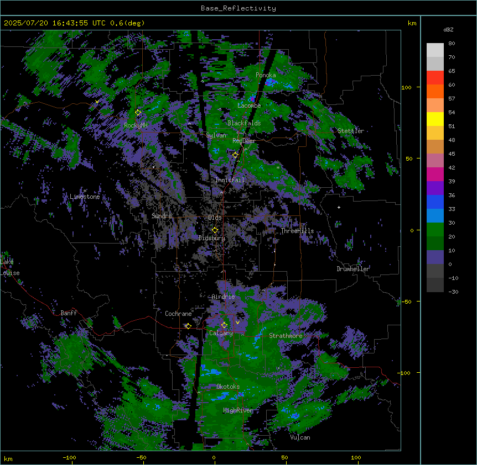The image size is (477, 465).
Task: Click the yellow V marker east of Calgary
Action: 237,323
